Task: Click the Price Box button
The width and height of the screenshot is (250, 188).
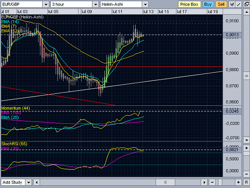Action: tap(189, 4)
